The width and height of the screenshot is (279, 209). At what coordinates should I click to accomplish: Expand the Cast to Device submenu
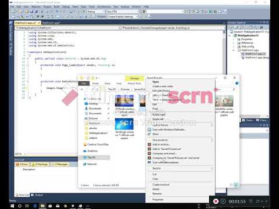[180, 125]
